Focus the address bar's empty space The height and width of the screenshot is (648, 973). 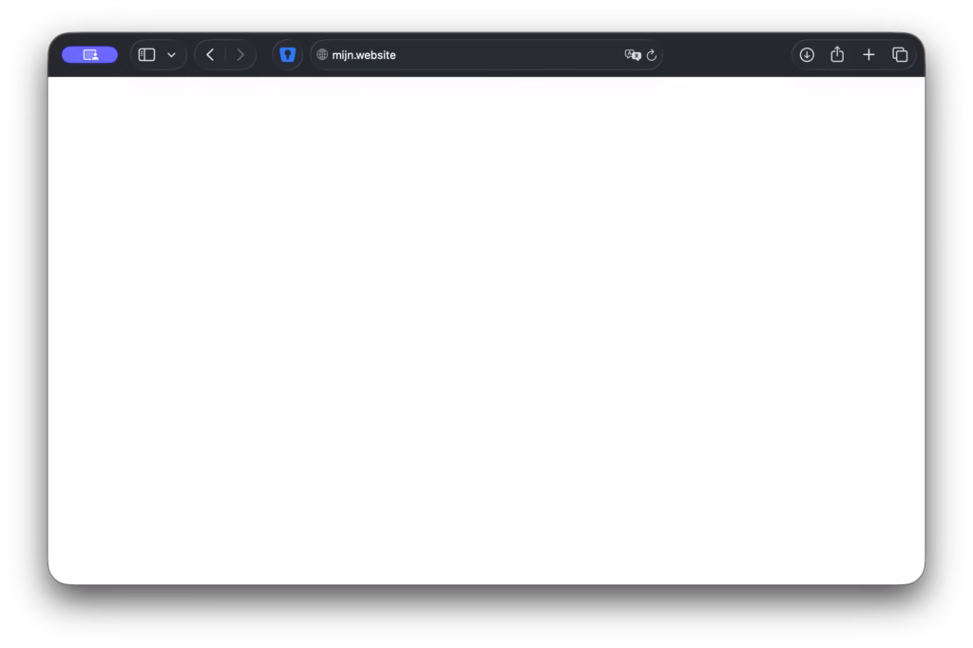click(509, 54)
